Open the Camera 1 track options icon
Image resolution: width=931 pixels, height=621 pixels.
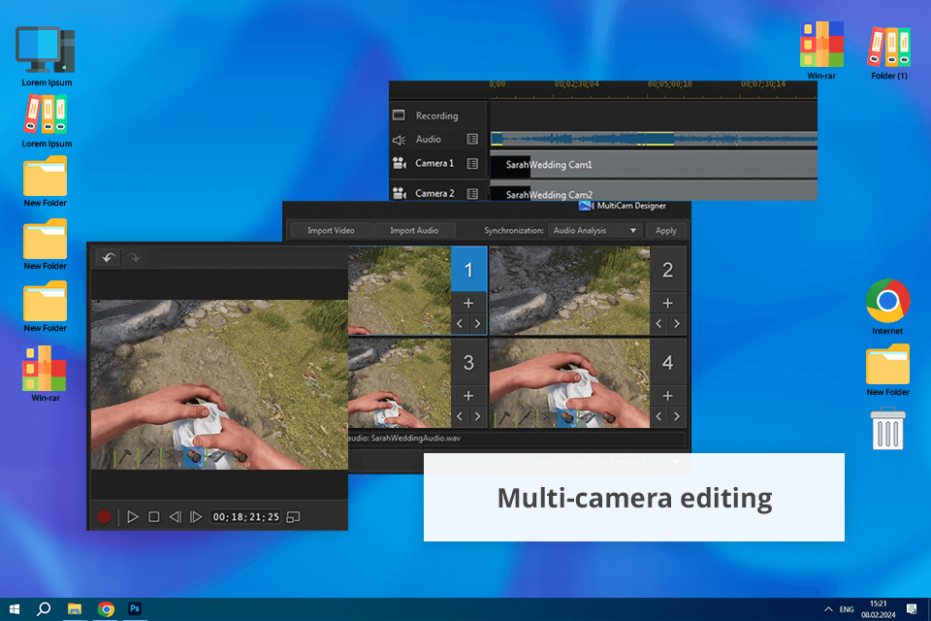[x=472, y=164]
